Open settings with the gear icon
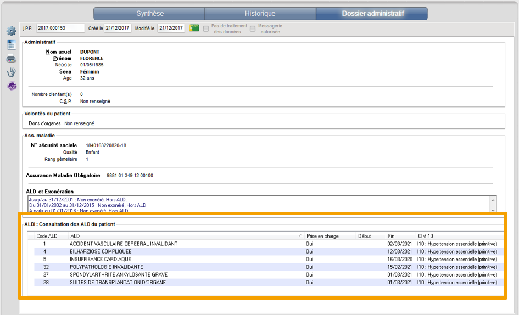Image resolution: width=519 pixels, height=315 pixels. (11, 31)
